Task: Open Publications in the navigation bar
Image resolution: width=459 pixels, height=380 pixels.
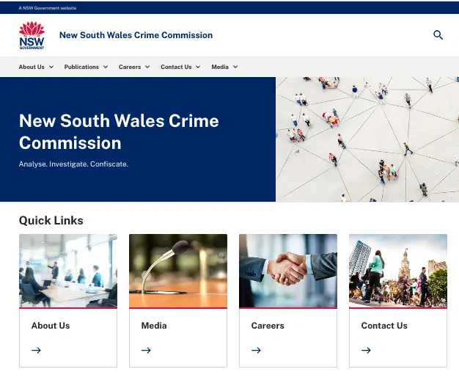Action: (x=81, y=67)
